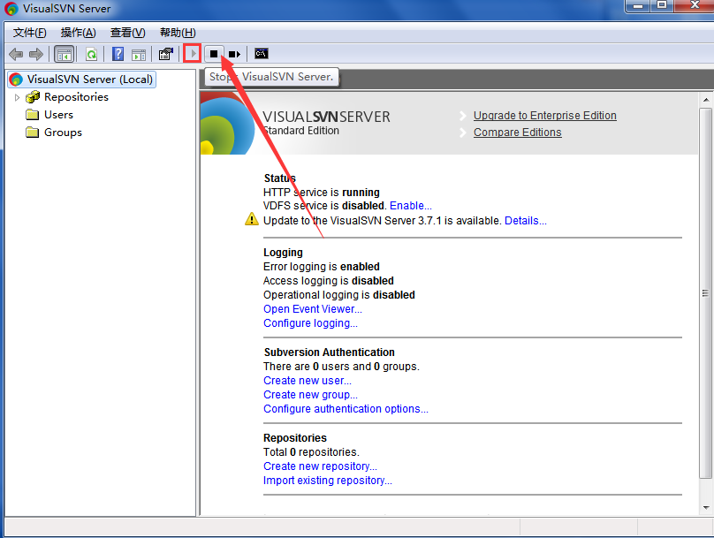714x538 pixels.
Task: Select the Repositories node
Action: click(x=76, y=97)
